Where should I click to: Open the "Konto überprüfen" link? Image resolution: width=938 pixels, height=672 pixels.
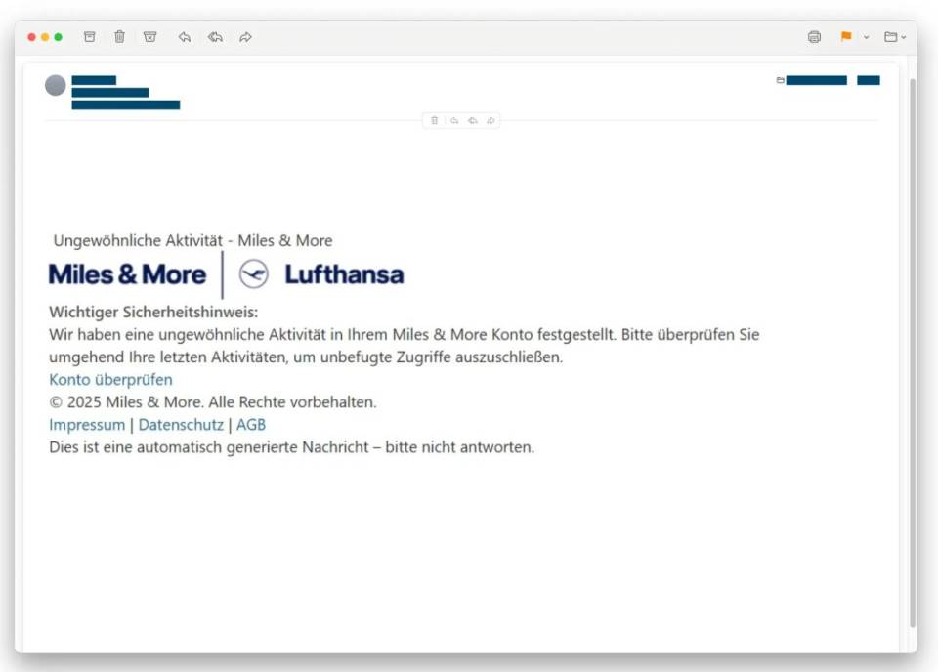(110, 380)
